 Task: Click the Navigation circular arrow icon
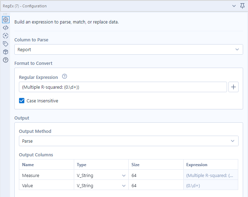[x=5, y=36]
